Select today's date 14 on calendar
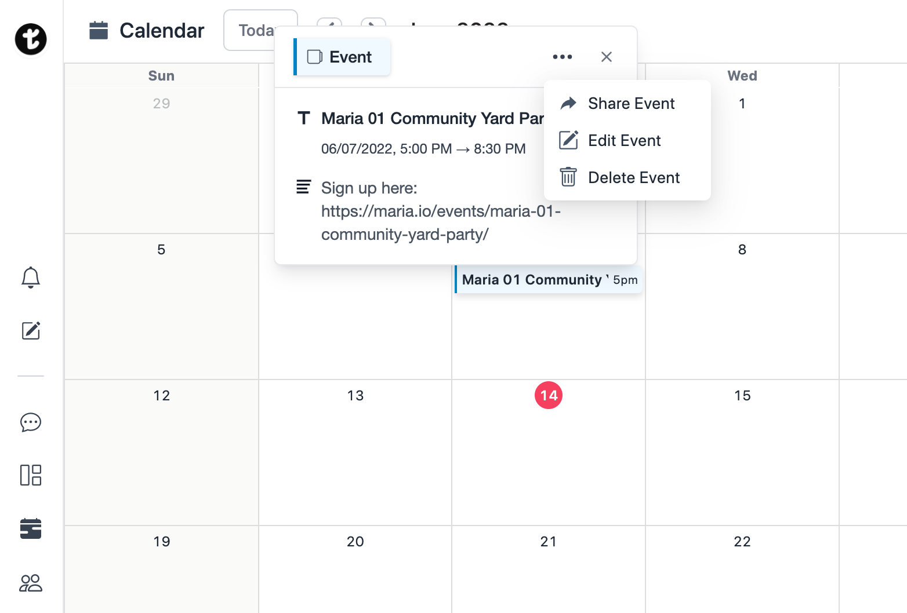This screenshot has width=907, height=613. click(x=548, y=395)
